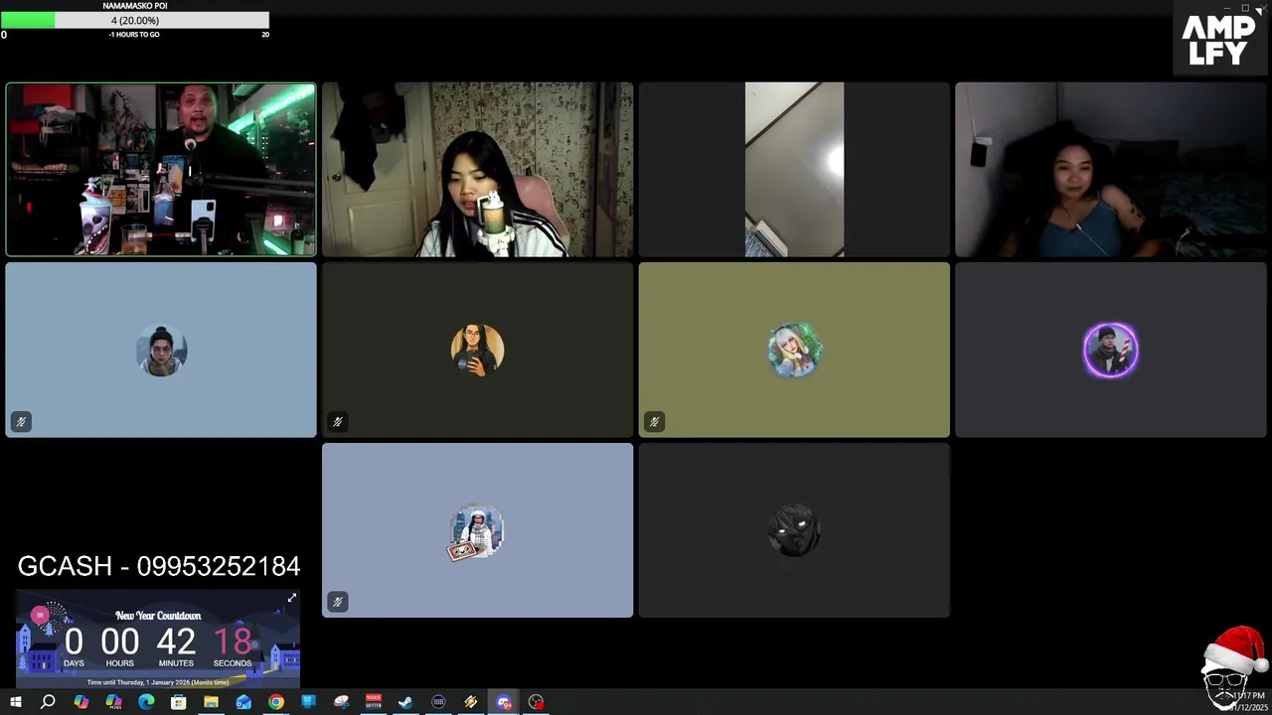Open Microsoft Store taskbar icon
The height and width of the screenshot is (715, 1272).
tap(179, 702)
